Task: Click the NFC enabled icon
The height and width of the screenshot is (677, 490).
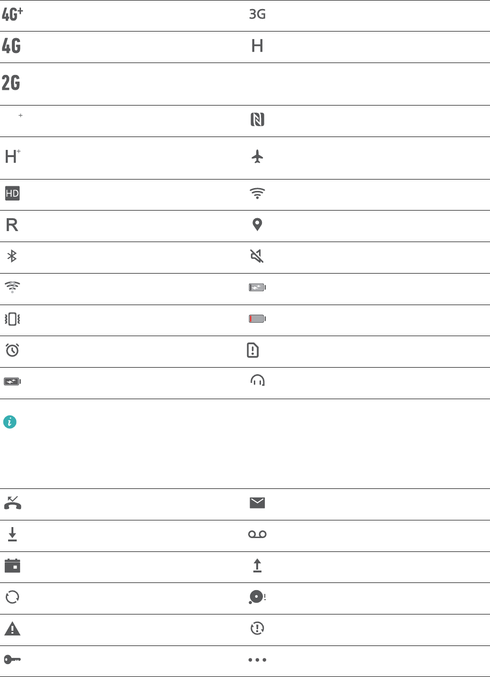Action: pyautogui.click(x=257, y=119)
